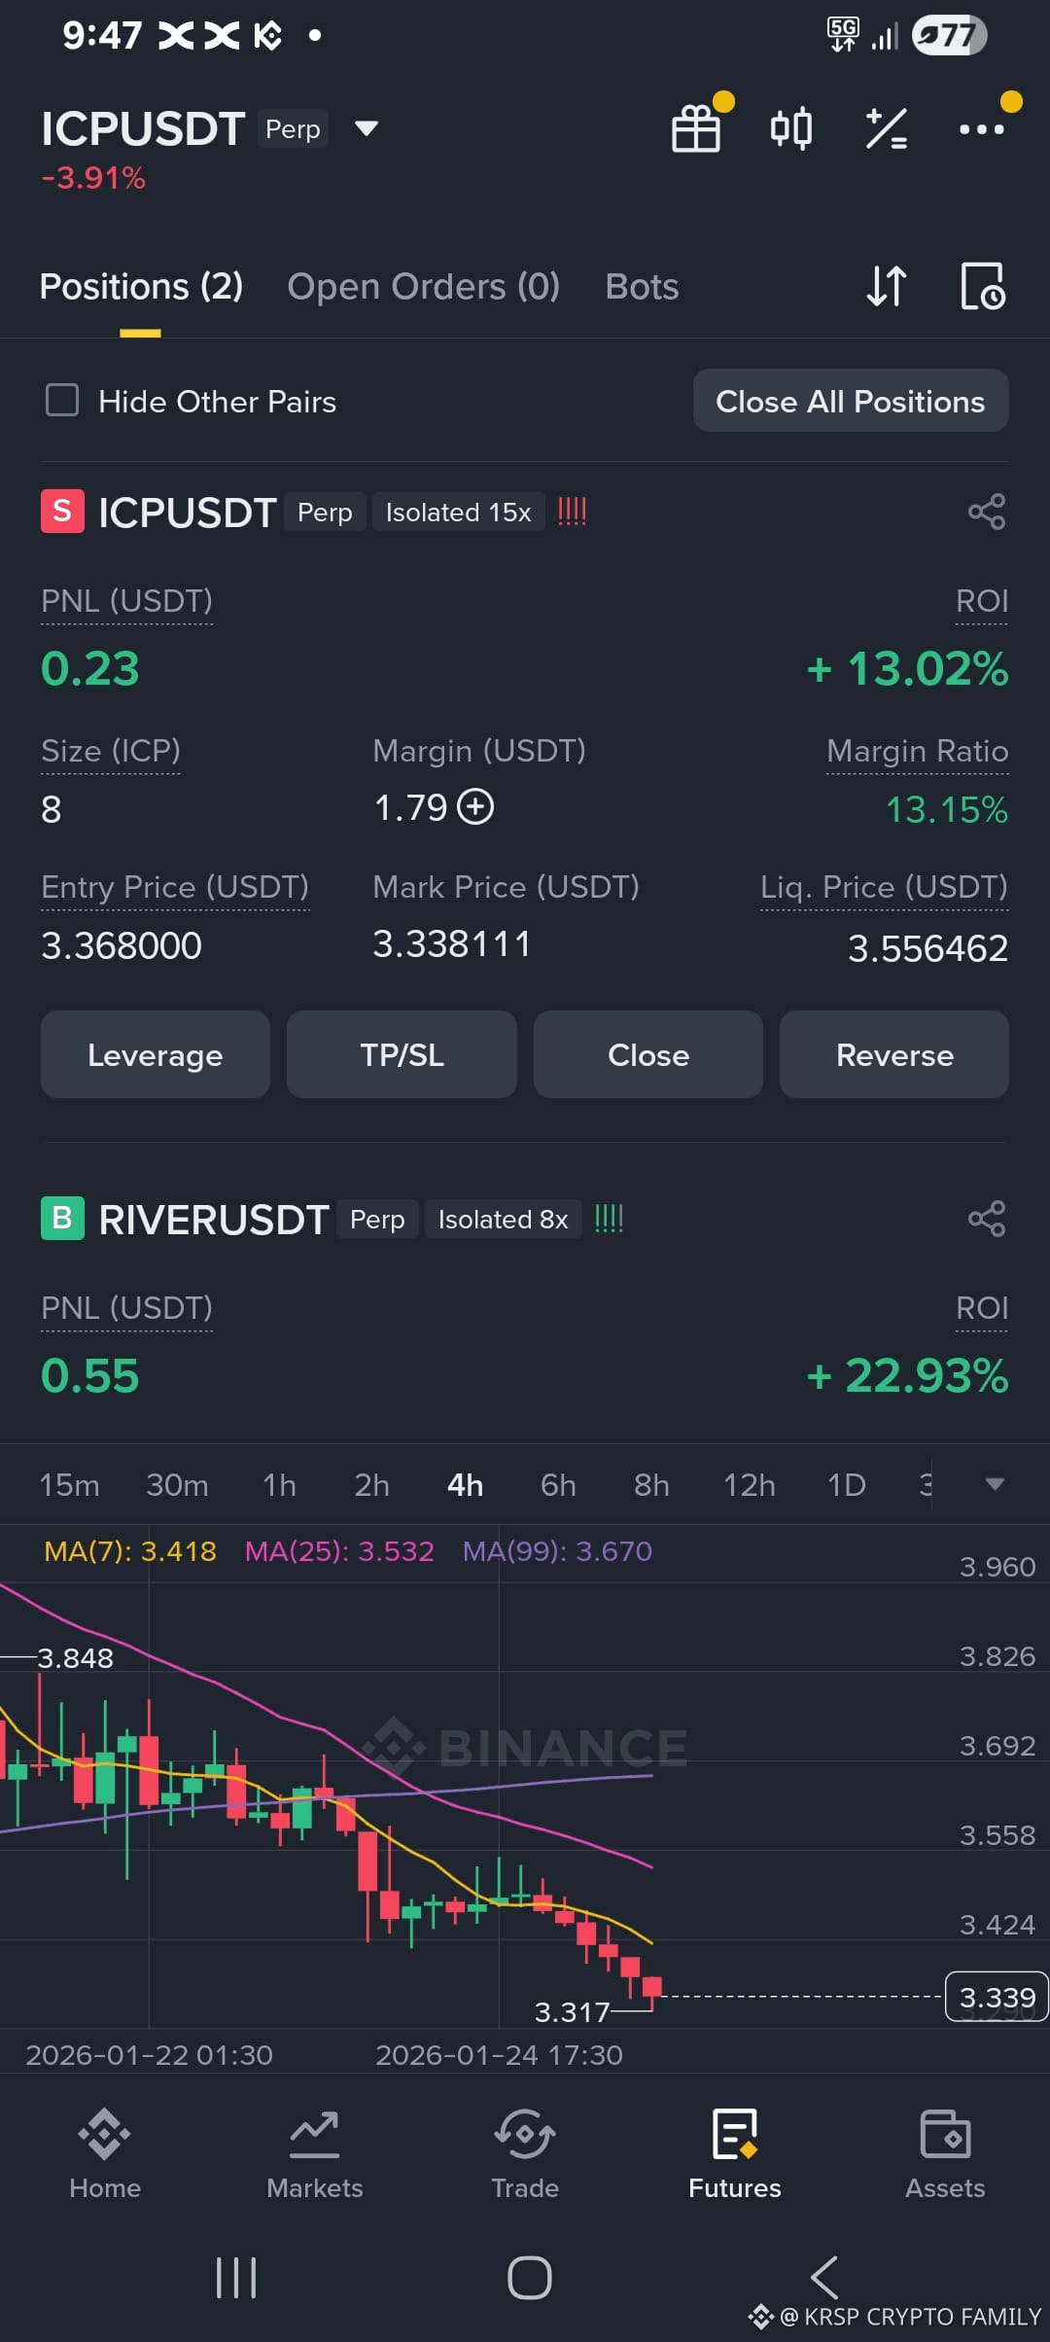
Task: Open candlestick chart icon in header
Action: click(x=791, y=127)
